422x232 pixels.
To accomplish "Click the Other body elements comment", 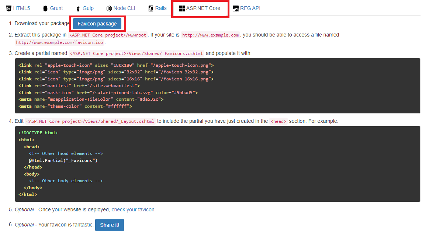I will click(x=66, y=181).
